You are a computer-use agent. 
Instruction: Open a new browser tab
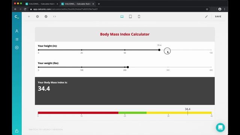coord(99,4)
